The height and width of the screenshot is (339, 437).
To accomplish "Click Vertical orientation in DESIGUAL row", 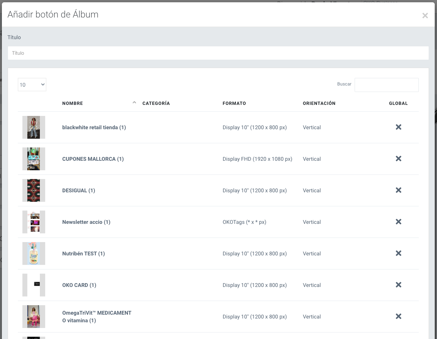I will pos(312,190).
